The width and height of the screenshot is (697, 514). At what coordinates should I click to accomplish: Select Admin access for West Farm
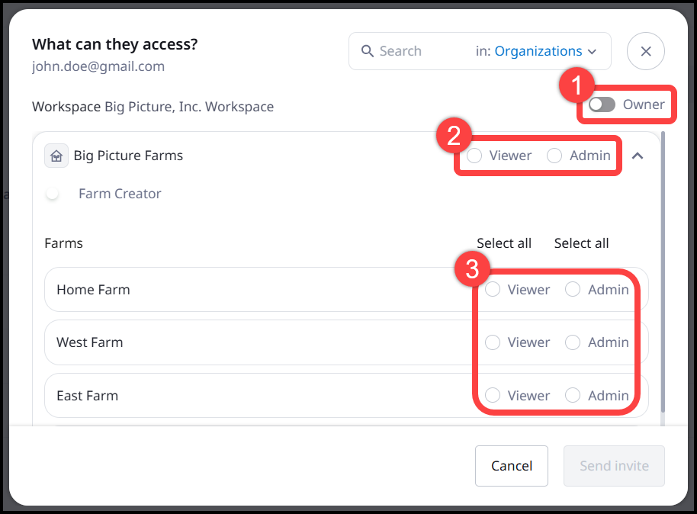[573, 342]
